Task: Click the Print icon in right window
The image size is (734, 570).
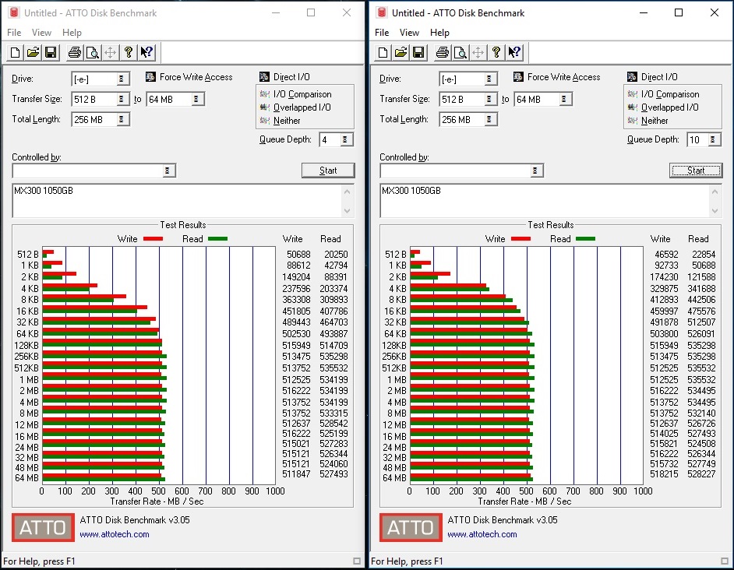Action: 443,52
